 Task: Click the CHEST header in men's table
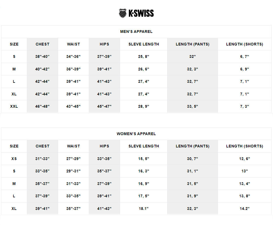[42, 44]
